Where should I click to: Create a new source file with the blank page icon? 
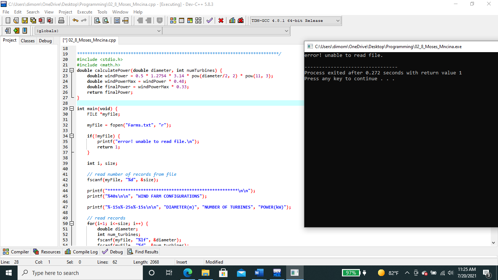coord(8,20)
